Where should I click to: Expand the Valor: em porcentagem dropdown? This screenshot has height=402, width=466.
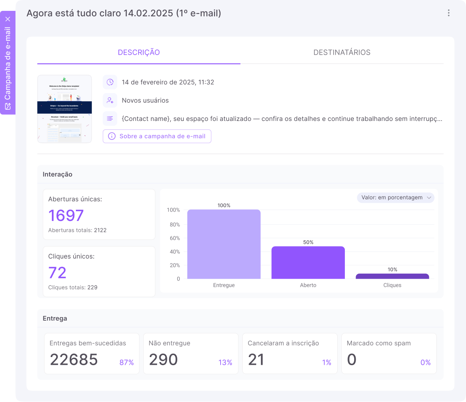tap(395, 198)
